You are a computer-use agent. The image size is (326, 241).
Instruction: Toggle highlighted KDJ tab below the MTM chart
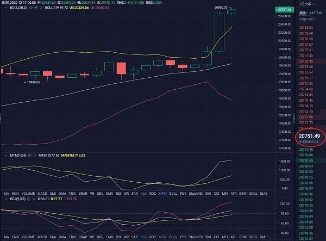(x=143, y=193)
